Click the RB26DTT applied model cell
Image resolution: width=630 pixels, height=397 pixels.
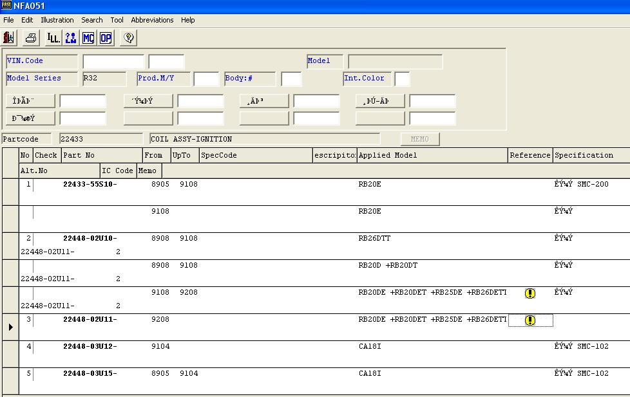pyautogui.click(x=374, y=239)
